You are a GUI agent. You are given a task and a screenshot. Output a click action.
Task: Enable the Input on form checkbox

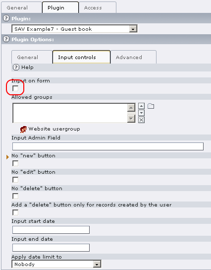click(x=15, y=88)
